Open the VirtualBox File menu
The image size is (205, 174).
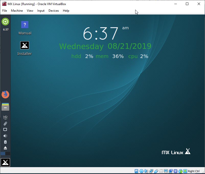5,11
